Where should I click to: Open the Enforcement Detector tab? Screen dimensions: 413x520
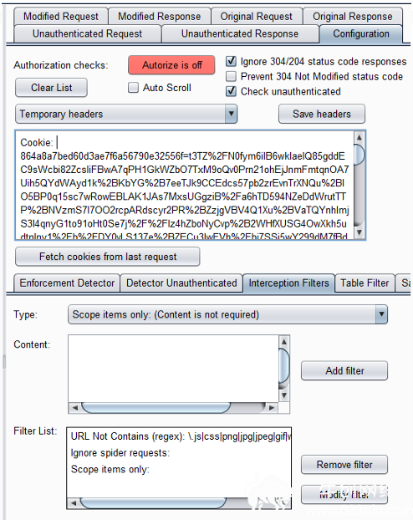pyautogui.click(x=67, y=283)
